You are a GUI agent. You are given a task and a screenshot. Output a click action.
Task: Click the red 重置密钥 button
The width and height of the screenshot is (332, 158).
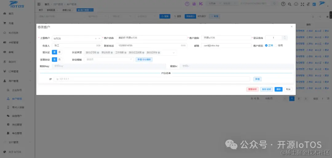[x=252, y=89]
